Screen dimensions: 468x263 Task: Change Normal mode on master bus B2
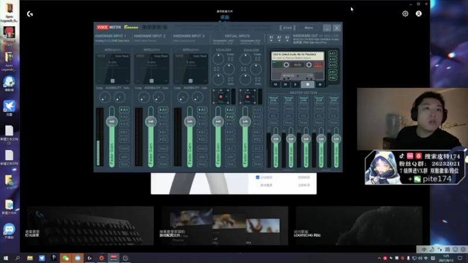(333, 99)
